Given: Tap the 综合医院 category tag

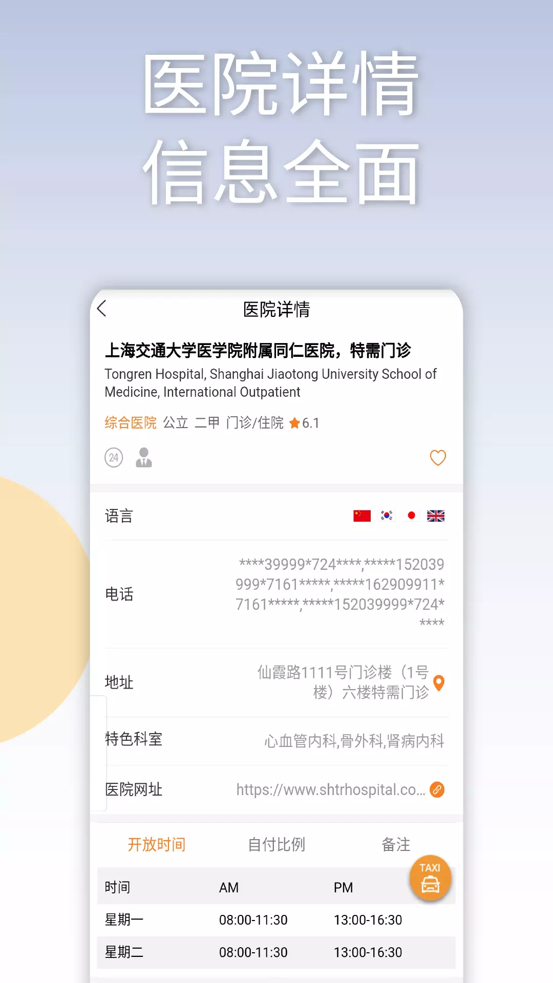Looking at the screenshot, I should (131, 422).
